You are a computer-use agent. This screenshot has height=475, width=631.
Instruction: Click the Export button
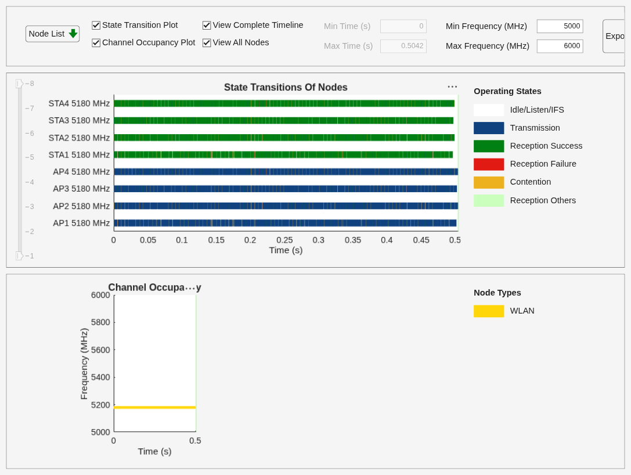pyautogui.click(x=614, y=36)
